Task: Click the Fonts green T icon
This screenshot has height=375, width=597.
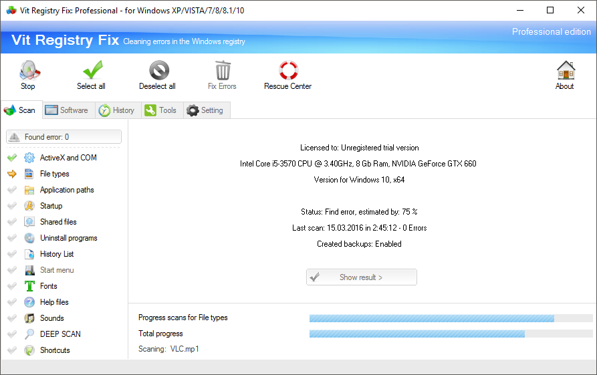Action: click(29, 286)
